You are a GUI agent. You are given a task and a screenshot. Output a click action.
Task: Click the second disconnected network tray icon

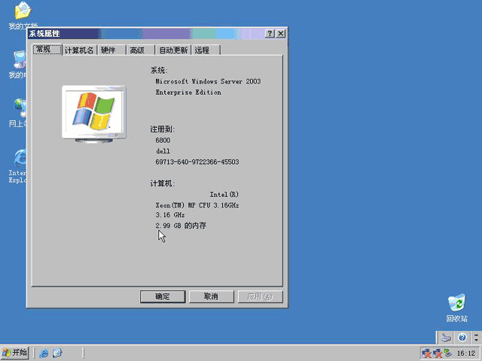tap(438, 353)
